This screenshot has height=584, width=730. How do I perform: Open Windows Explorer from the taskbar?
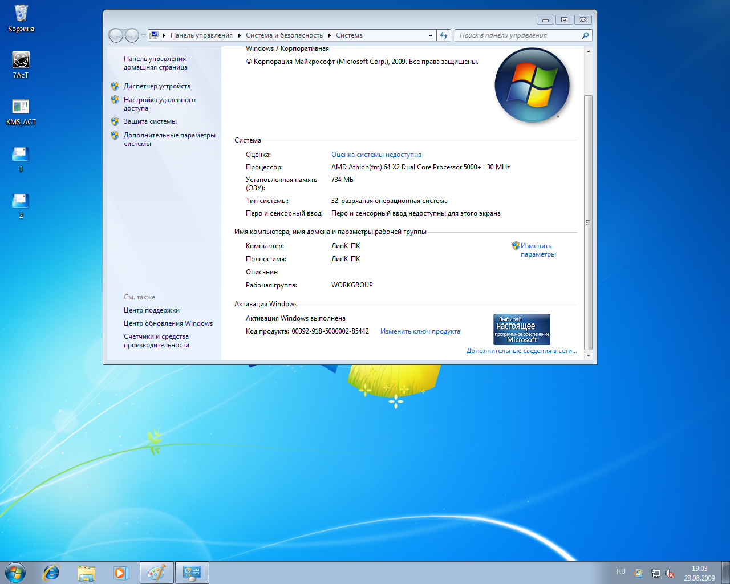86,573
